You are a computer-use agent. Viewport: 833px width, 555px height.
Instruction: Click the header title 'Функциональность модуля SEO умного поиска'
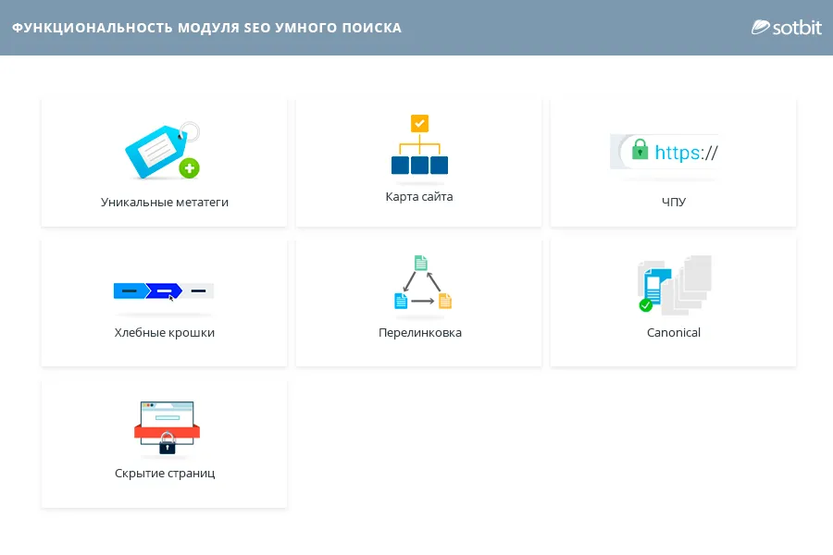click(206, 28)
